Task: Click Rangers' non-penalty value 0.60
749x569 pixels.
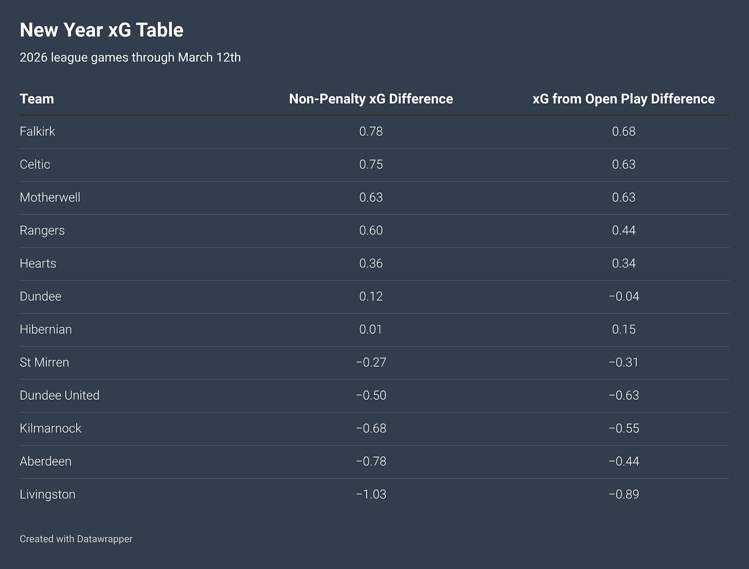Action: coord(371,230)
